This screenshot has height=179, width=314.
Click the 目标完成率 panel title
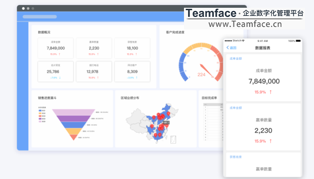[x=209, y=98]
